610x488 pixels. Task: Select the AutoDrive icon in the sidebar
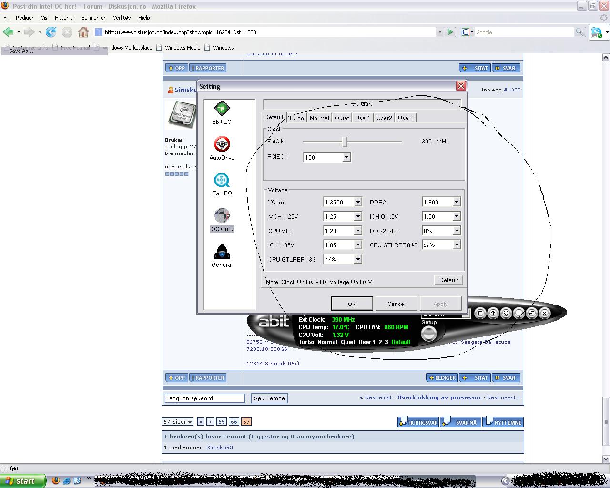(x=222, y=144)
